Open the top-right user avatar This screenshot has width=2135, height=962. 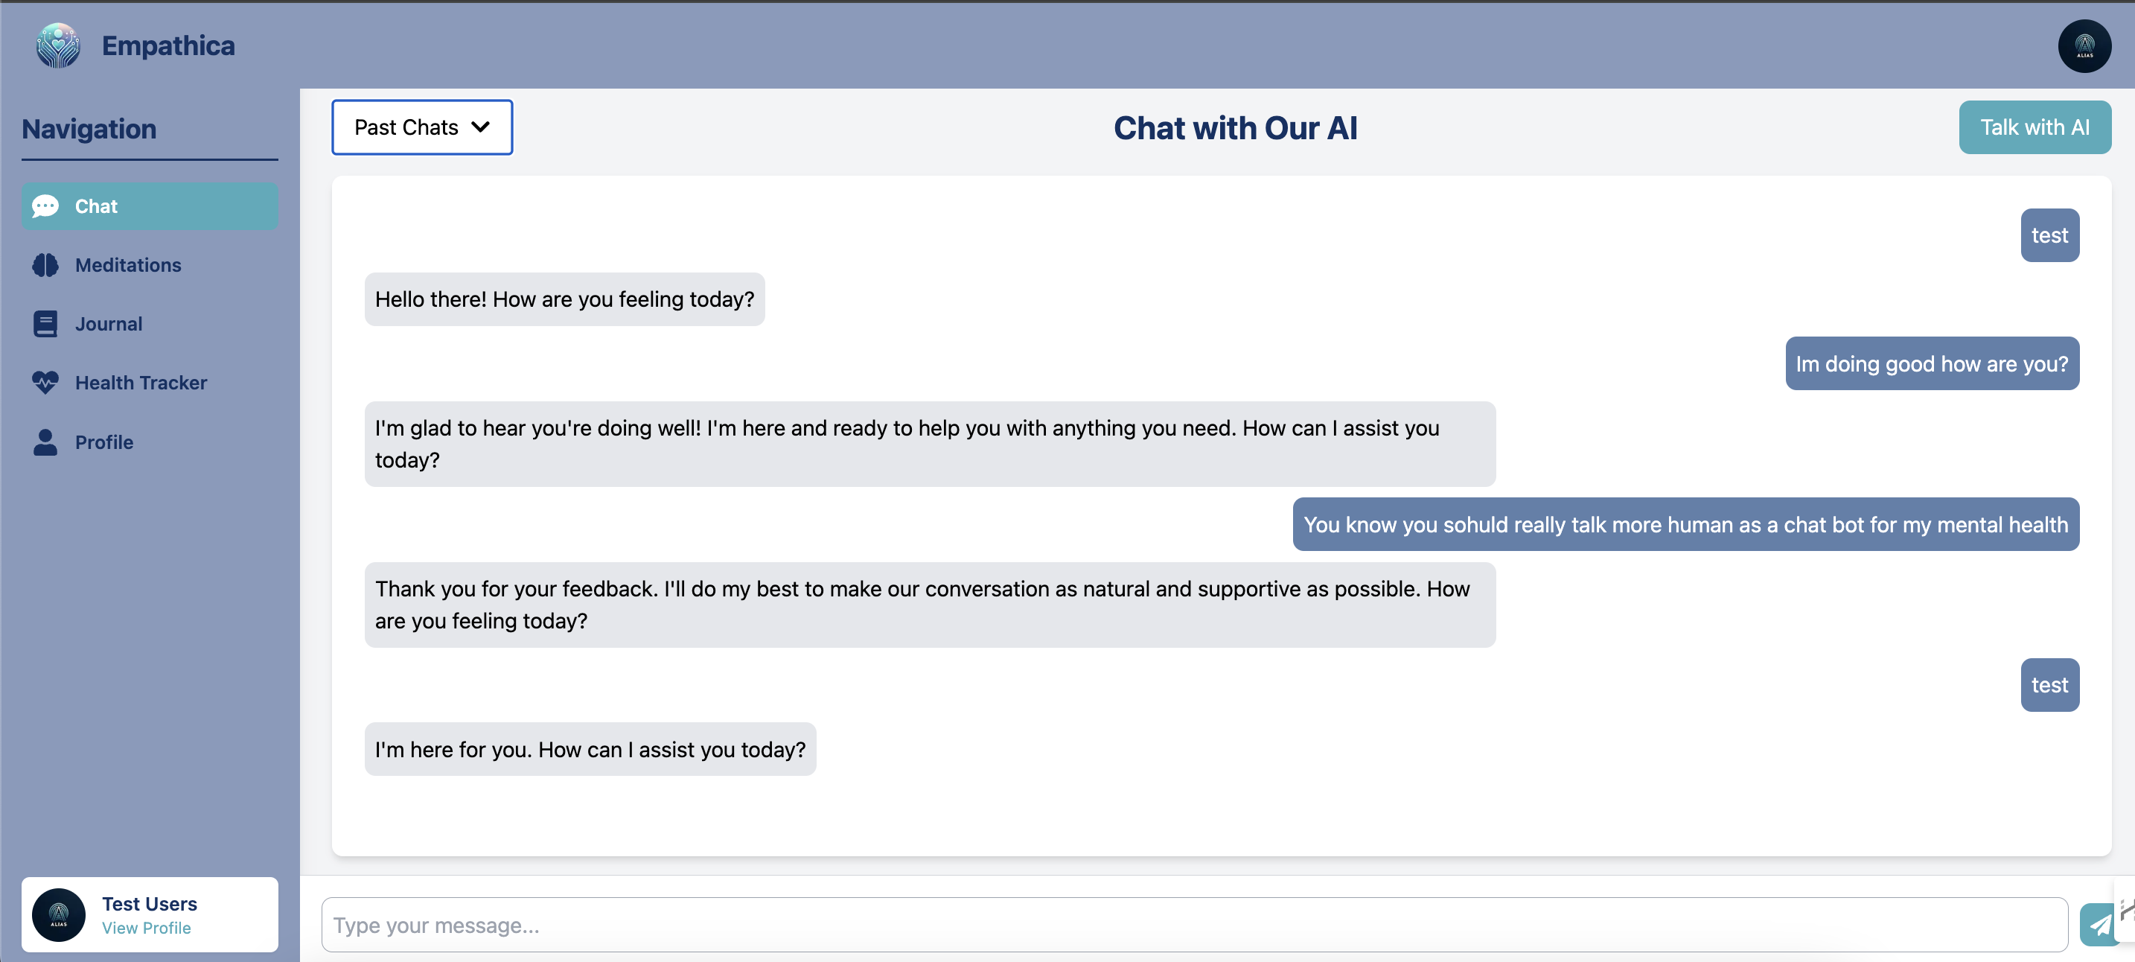[2084, 46]
